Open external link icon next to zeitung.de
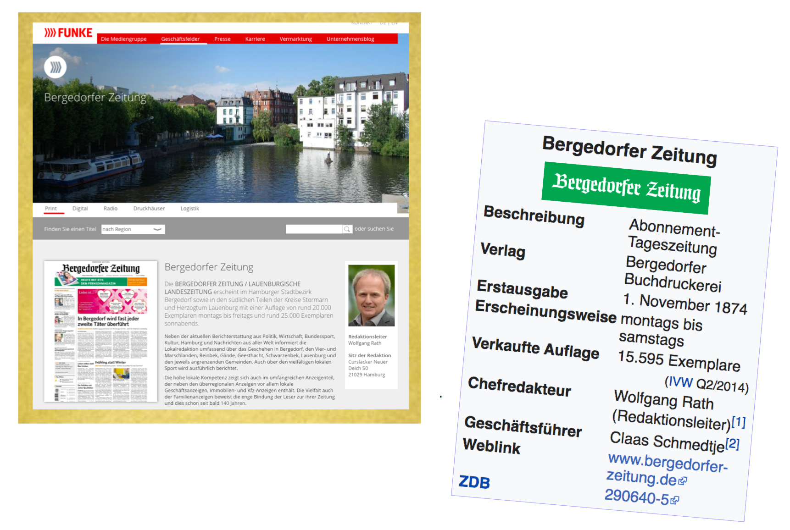The width and height of the screenshot is (790, 530). [x=683, y=481]
